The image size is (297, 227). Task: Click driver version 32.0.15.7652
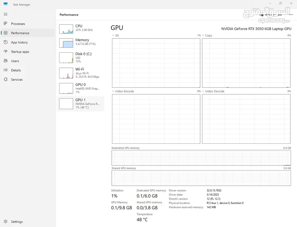coord(214,190)
